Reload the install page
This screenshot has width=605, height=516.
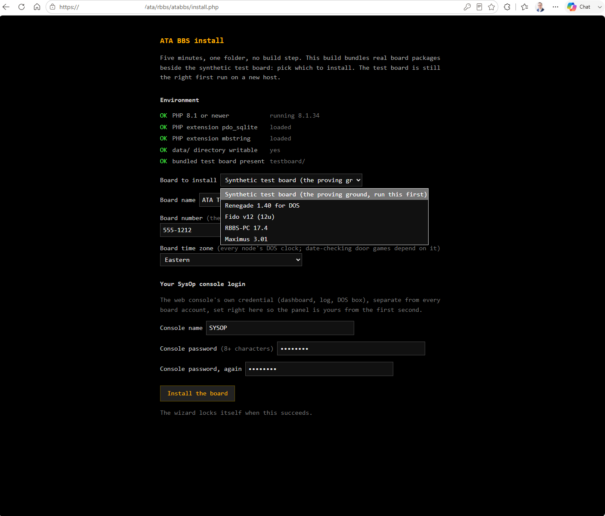coord(22,7)
